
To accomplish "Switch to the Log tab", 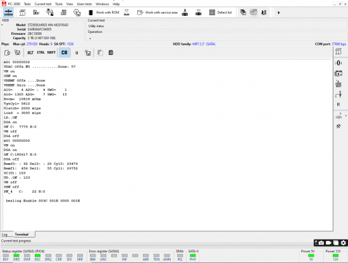I will point(4,235).
